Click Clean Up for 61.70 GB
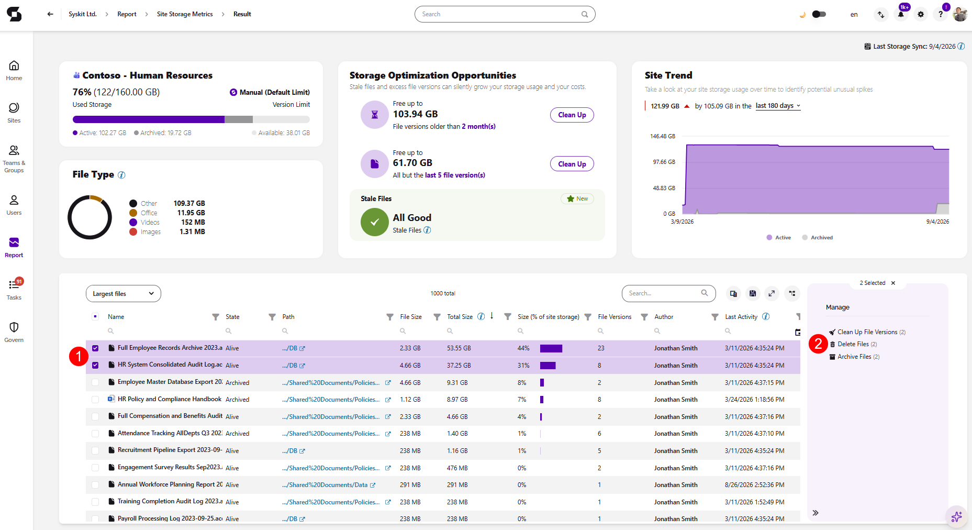Image resolution: width=972 pixels, height=530 pixels. tap(572, 164)
